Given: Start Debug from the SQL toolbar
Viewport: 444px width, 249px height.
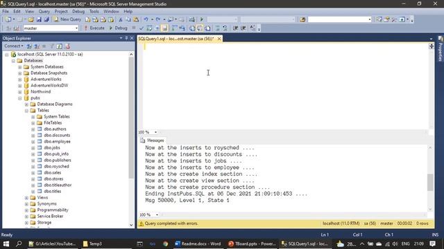Looking at the screenshot, I should 119,28.
